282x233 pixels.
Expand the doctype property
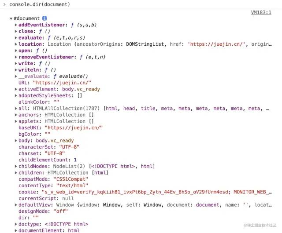tap(16, 224)
